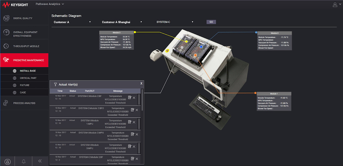The height and width of the screenshot is (166, 343).
Task: Dismiss the second alert with its X icon
Action: (137, 110)
